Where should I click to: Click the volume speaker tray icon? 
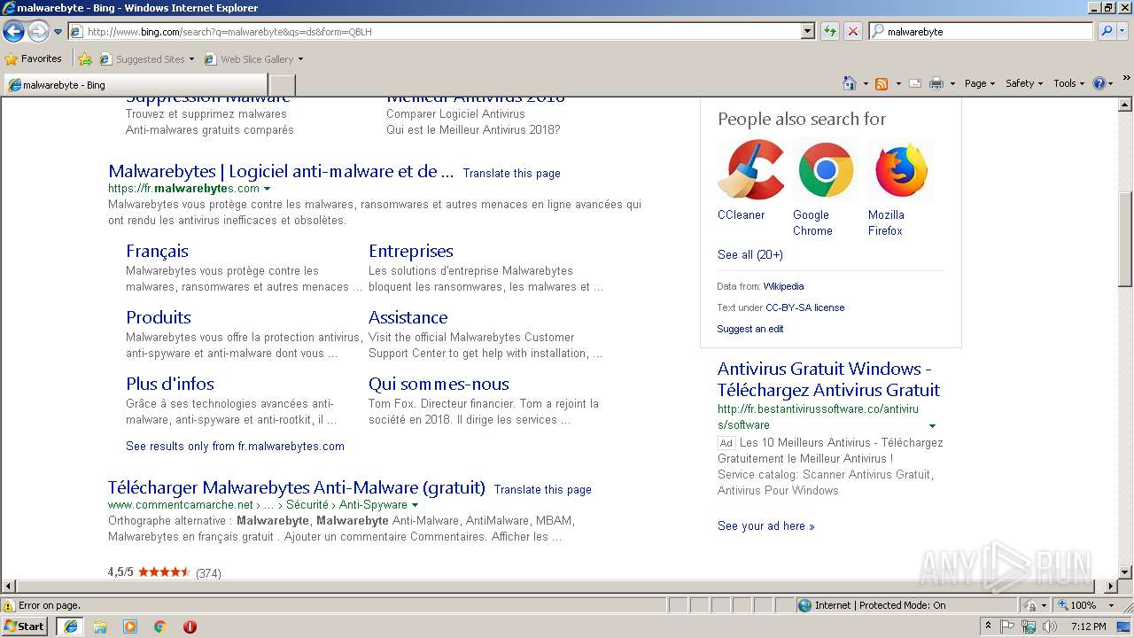pos(1050,626)
